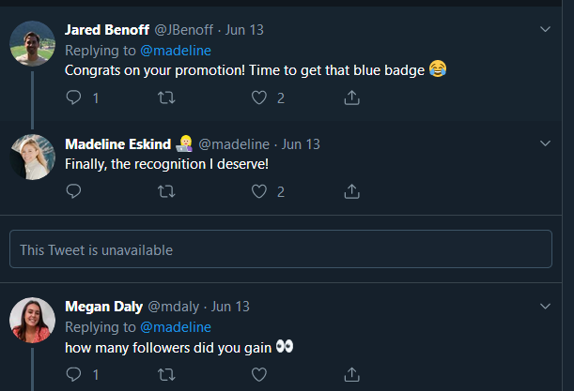Retweet Megan Daly's followers tweet
574x391 pixels.
coord(166,374)
